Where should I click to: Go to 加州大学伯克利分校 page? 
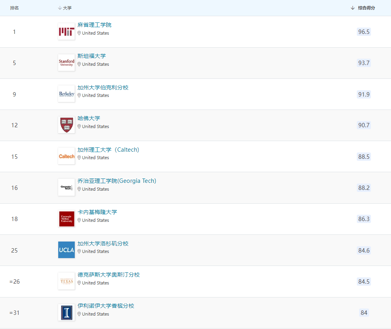pos(103,87)
